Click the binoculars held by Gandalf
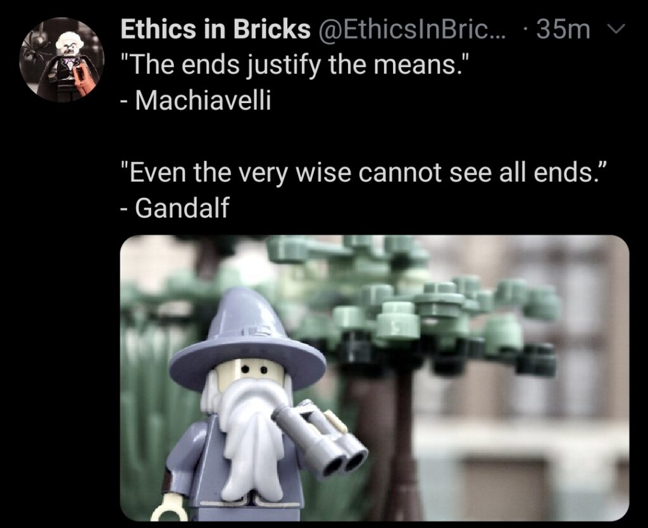 320,439
